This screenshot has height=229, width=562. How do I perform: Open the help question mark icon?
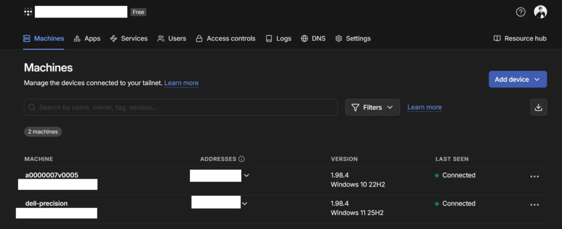[521, 12]
